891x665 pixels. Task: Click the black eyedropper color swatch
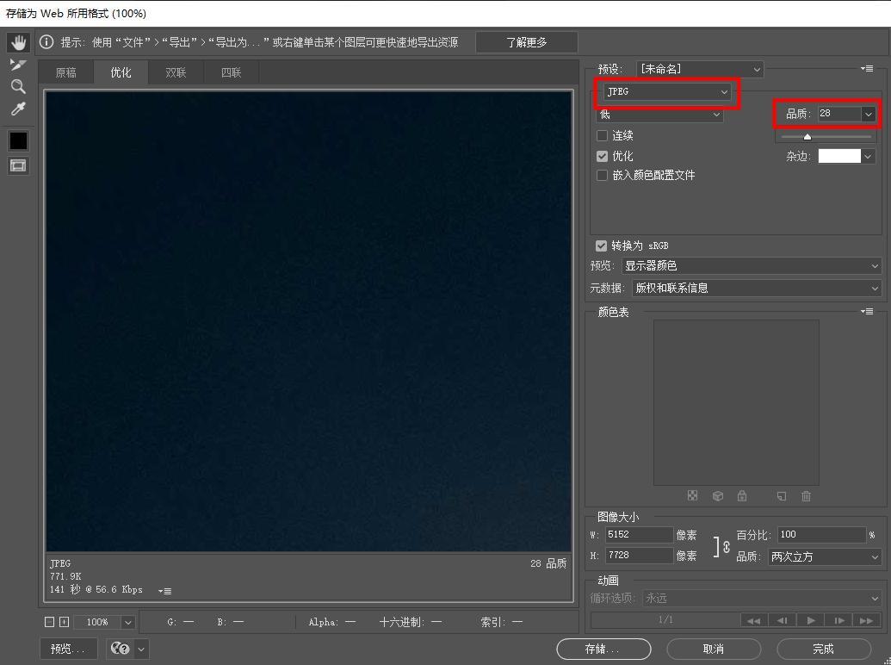pyautogui.click(x=18, y=140)
